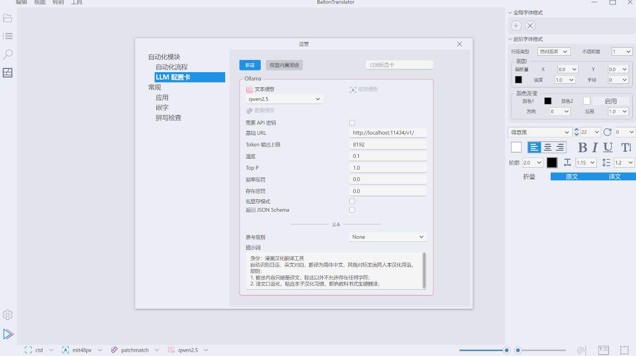Image resolution: width=636 pixels, height=356 pixels.
Task: Toggle the text-block panel icon in left sidebar
Action: [x=7, y=73]
